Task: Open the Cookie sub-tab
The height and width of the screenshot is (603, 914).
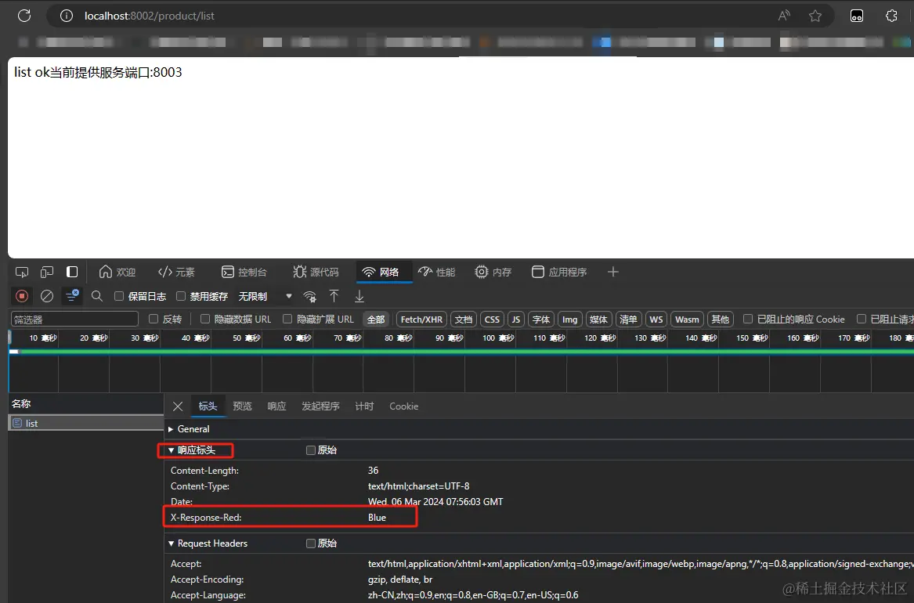Action: tap(403, 406)
